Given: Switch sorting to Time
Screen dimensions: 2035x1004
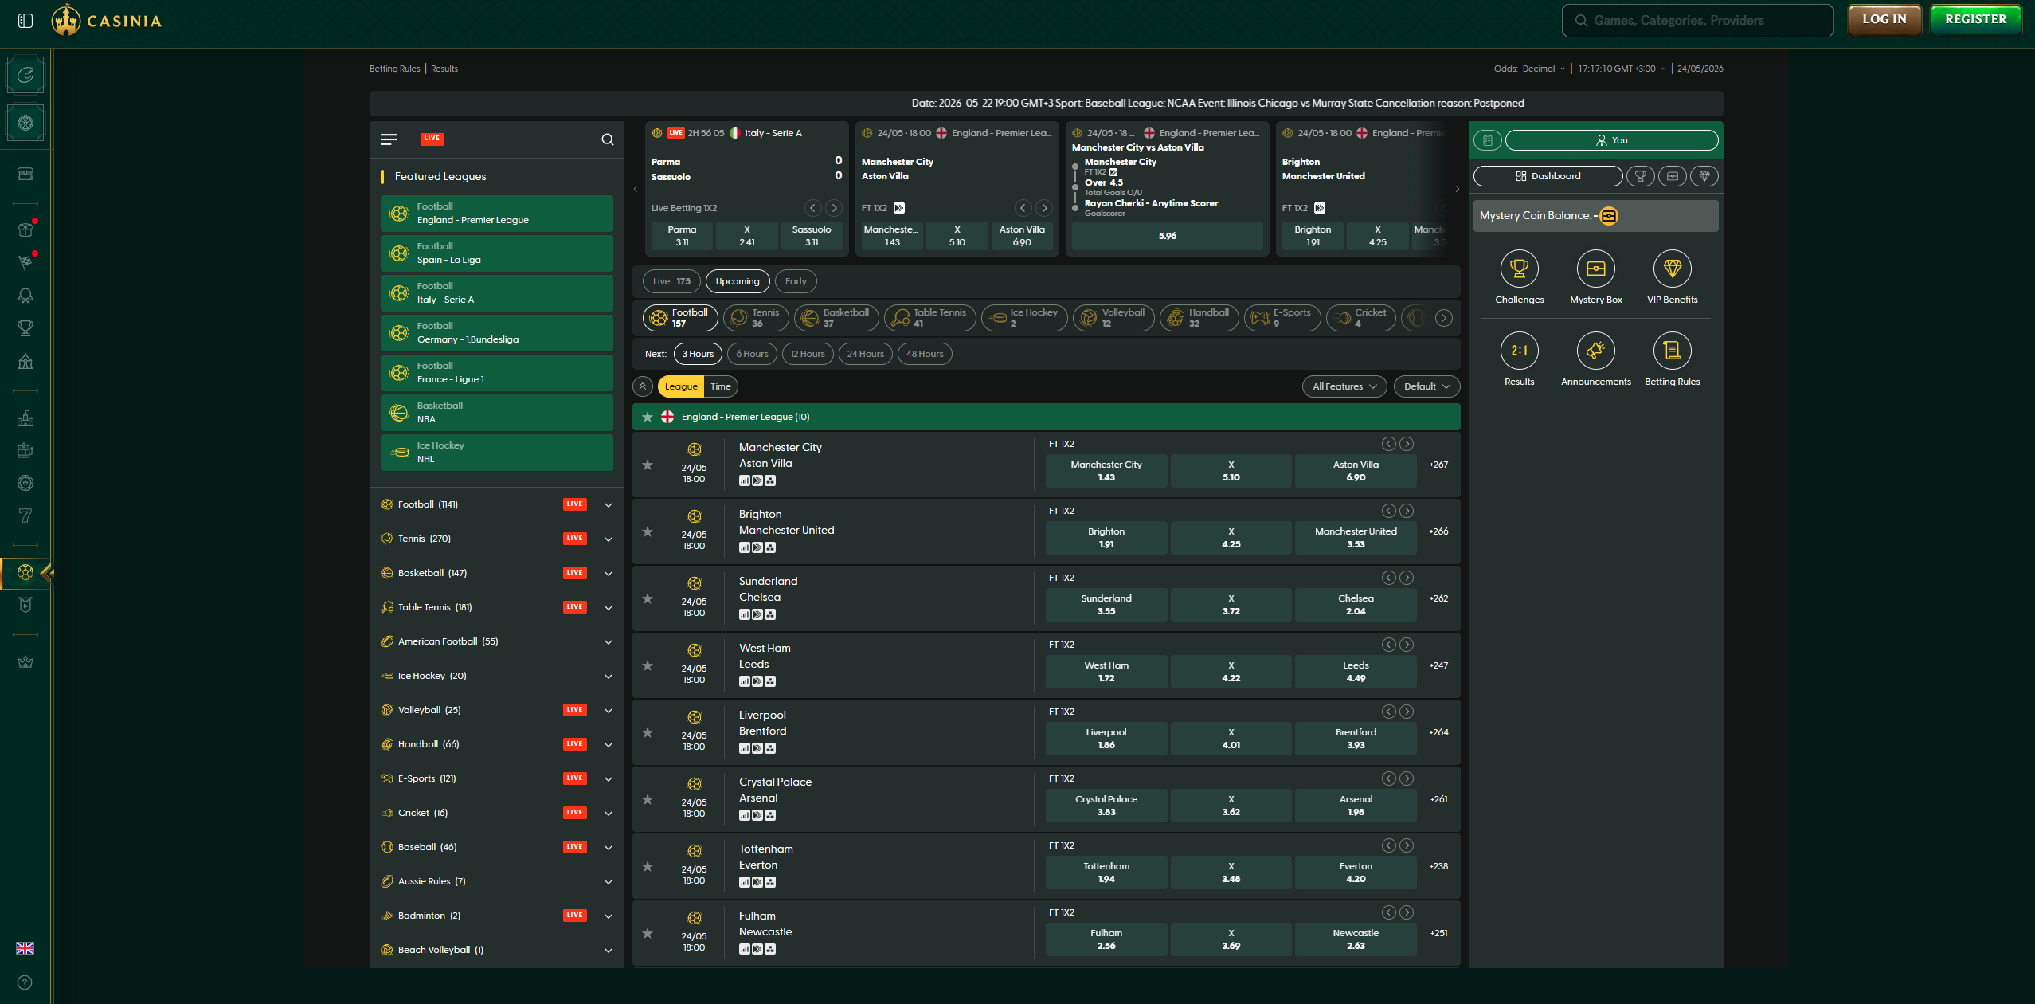Looking at the screenshot, I should click(x=721, y=386).
